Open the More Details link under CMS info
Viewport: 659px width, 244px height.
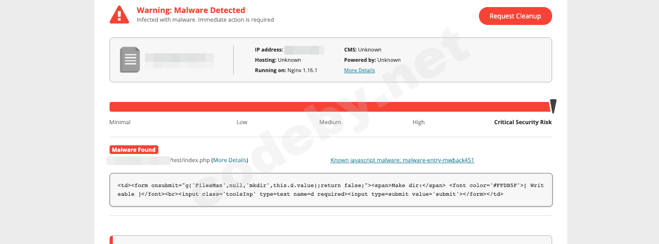pos(359,70)
